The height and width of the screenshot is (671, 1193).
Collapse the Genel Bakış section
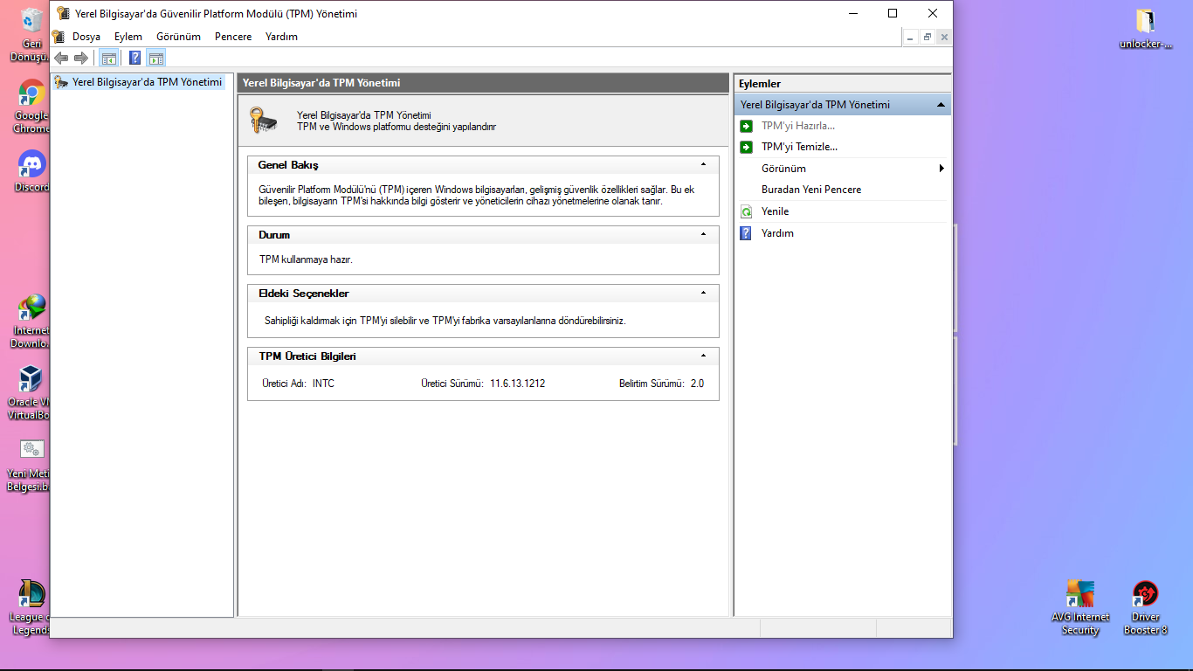703,164
